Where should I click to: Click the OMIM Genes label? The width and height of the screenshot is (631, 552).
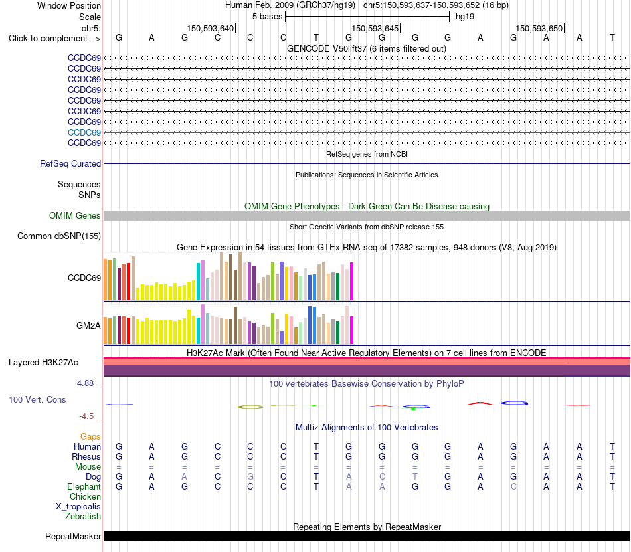pyautogui.click(x=75, y=216)
